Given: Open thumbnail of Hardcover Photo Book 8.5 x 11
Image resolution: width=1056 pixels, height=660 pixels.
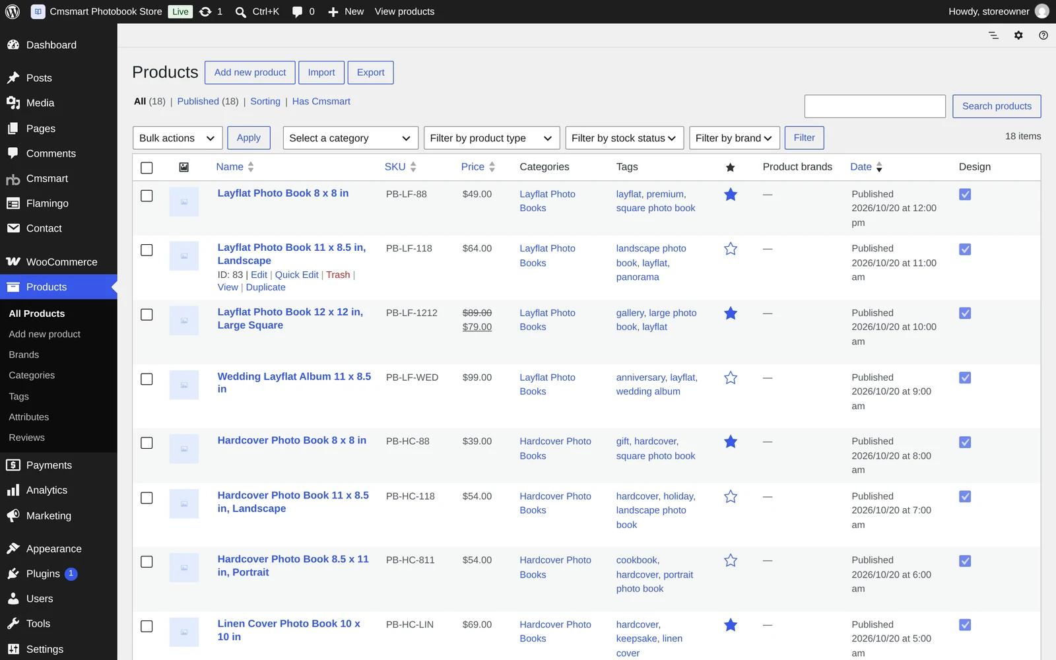Looking at the screenshot, I should coord(184,568).
